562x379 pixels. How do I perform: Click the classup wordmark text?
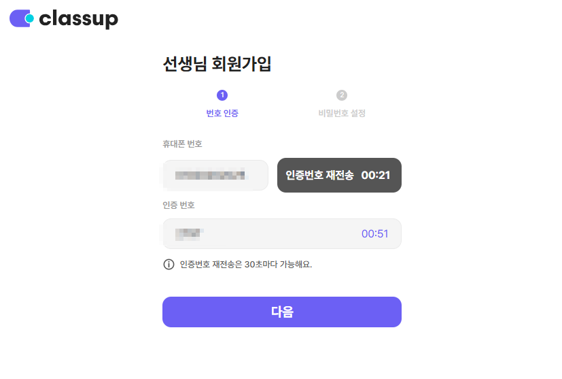coord(79,19)
